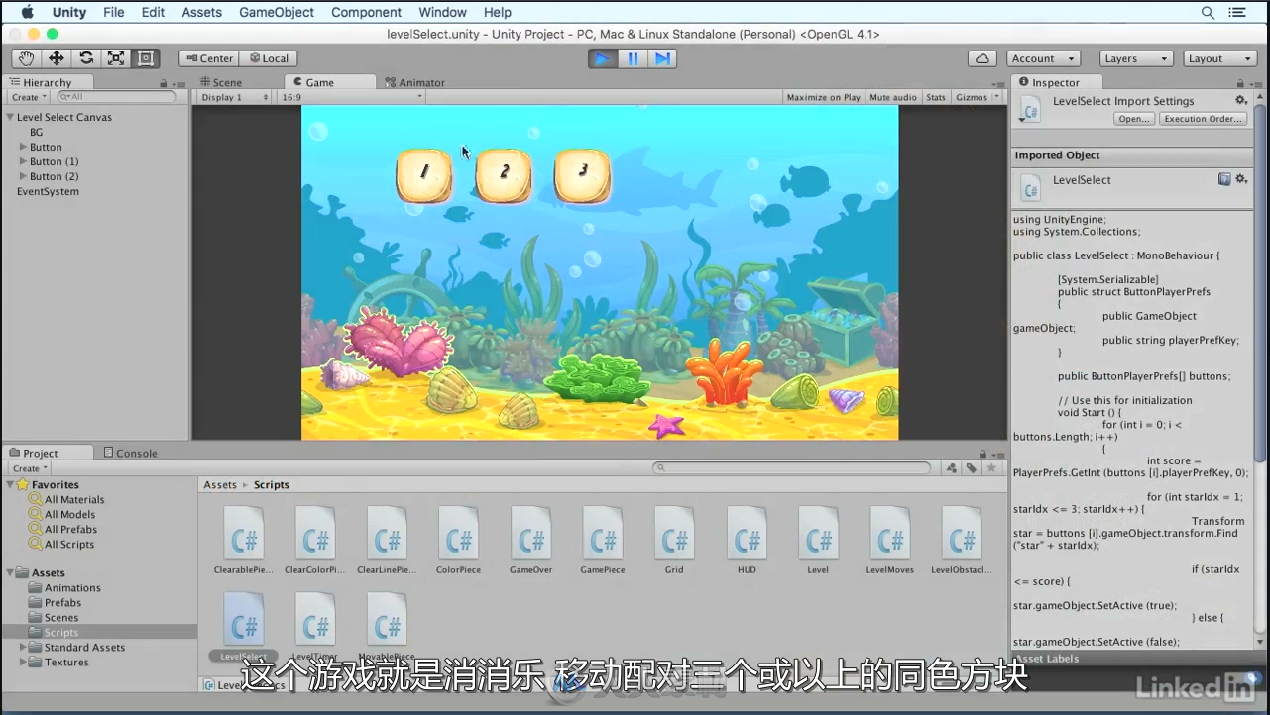Select the HUD script file
The width and height of the screenshot is (1270, 715).
[x=747, y=540]
